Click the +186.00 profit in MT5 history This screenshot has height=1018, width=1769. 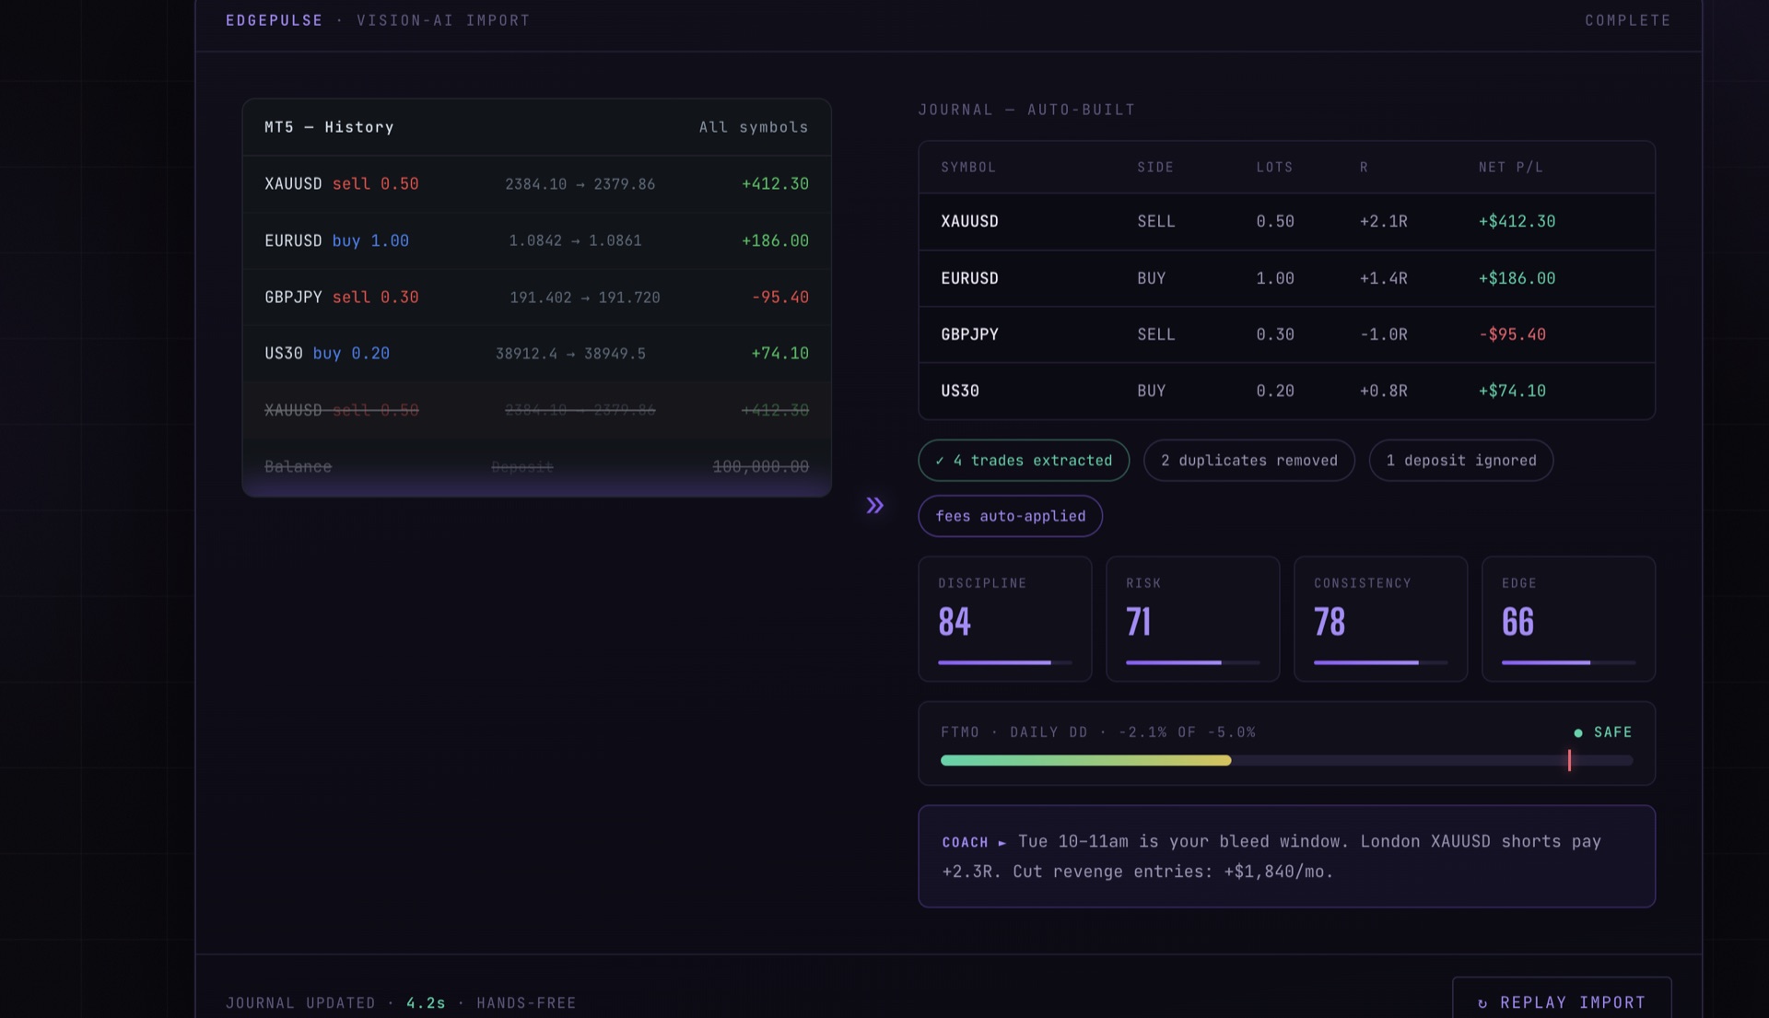click(x=775, y=240)
